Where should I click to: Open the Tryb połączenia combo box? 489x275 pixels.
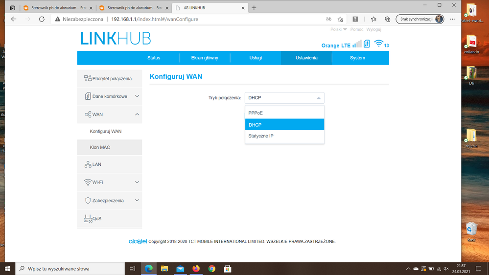tap(284, 98)
